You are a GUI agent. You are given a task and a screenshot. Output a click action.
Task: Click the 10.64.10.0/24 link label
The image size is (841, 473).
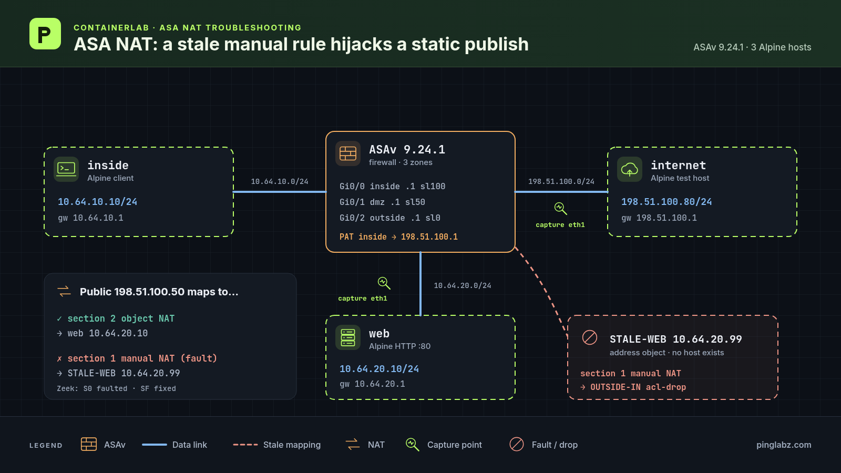(x=280, y=181)
